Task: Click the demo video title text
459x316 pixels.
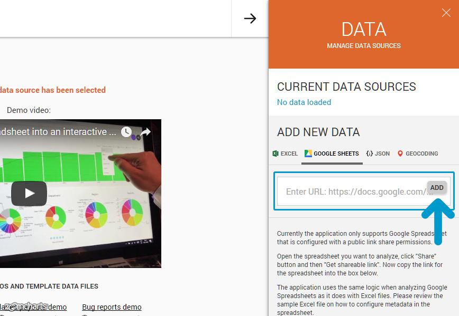Action: 58,132
